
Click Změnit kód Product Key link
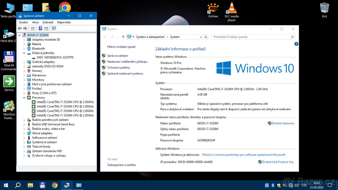point(278,162)
